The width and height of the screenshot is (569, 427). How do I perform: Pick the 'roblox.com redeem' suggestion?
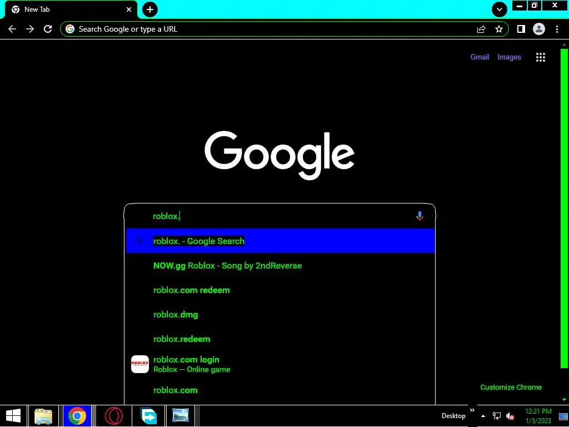coord(280,290)
